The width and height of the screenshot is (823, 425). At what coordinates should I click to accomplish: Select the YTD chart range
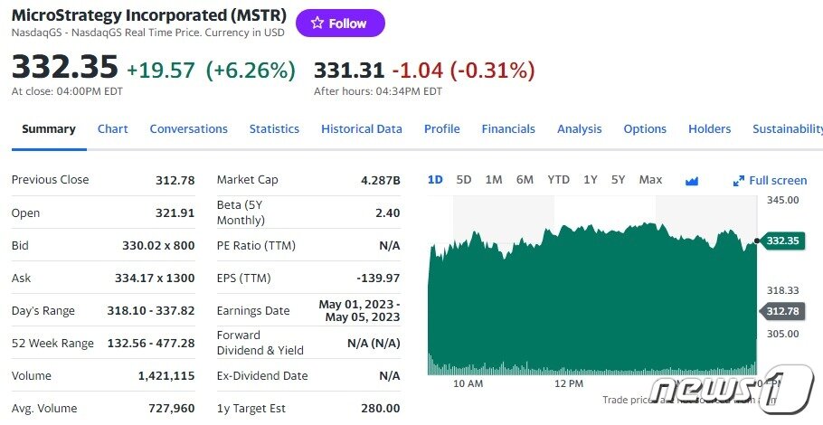pyautogui.click(x=558, y=180)
